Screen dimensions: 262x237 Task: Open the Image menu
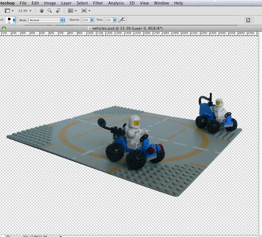point(50,3)
